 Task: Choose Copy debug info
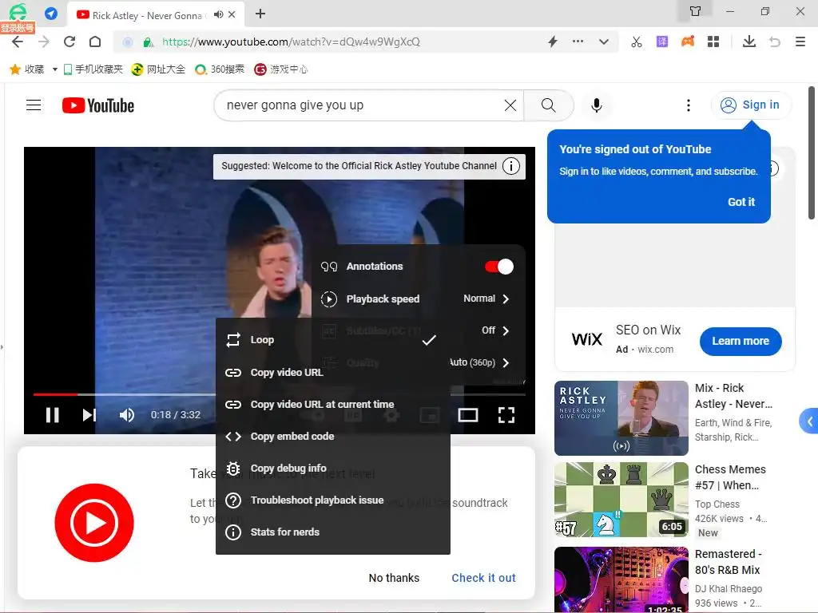(x=333, y=468)
